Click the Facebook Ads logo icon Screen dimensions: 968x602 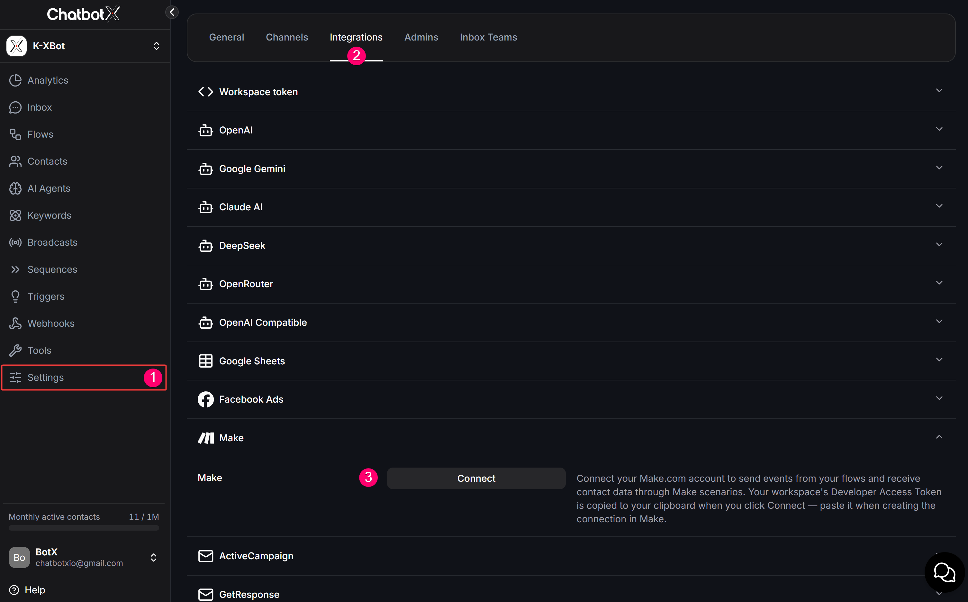click(x=206, y=399)
